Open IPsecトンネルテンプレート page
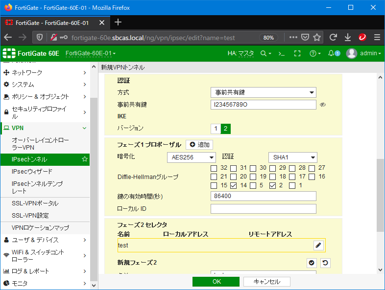 (45, 187)
